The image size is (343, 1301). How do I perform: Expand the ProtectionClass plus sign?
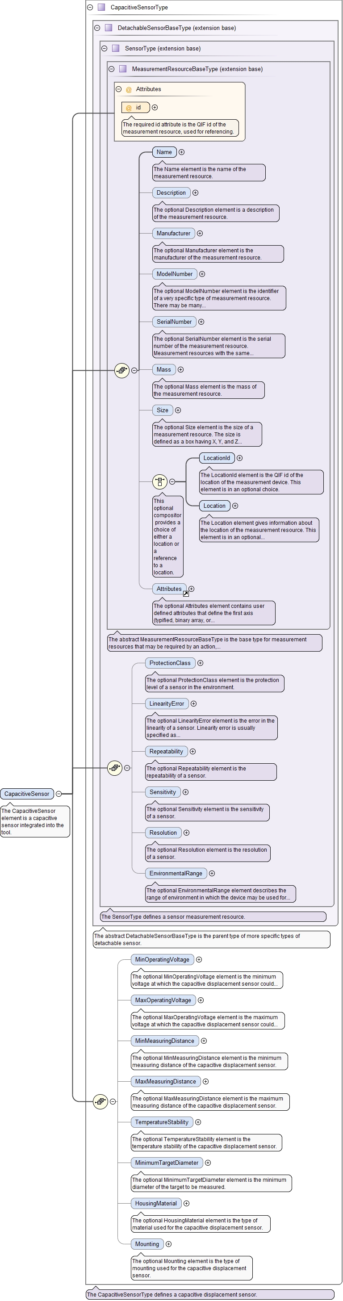200,663
